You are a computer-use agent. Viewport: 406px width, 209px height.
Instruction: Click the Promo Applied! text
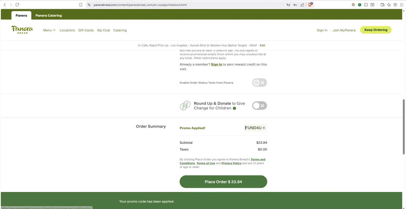point(192,128)
